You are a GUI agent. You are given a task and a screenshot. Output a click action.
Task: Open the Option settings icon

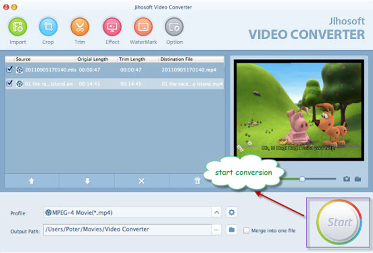[174, 27]
